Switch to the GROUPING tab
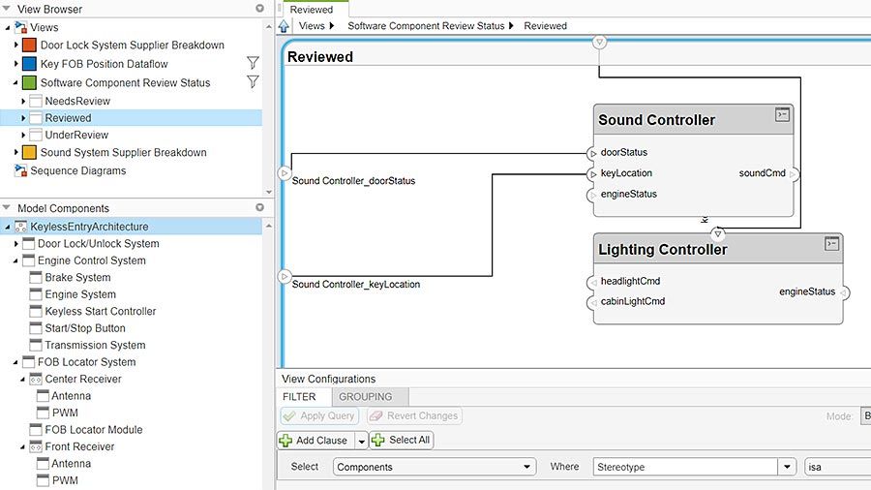The width and height of the screenshot is (871, 490). coord(366,397)
